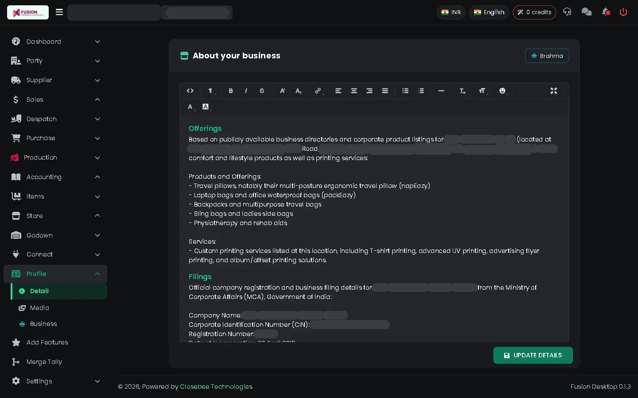
Task: Open Business under Profile
Action: point(59,324)
